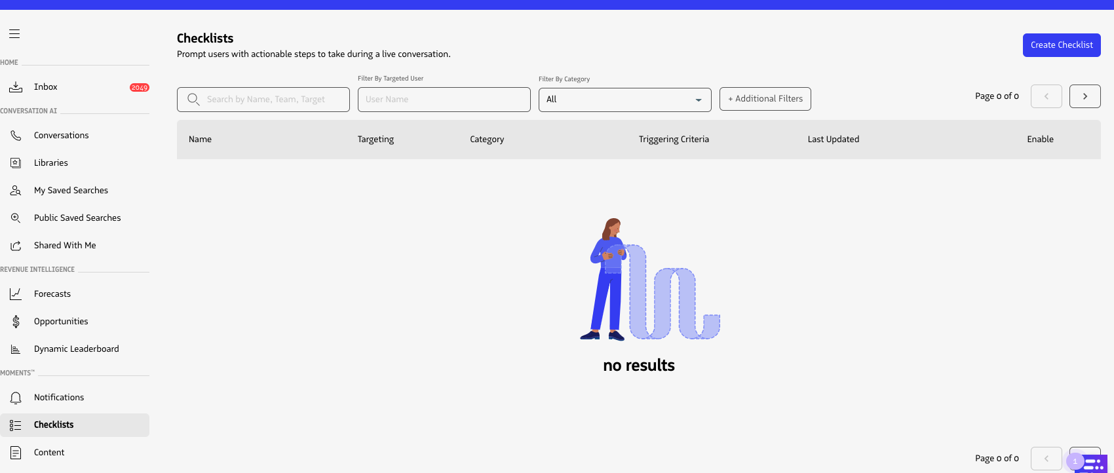Screen dimensions: 1114x473
Task: Open Dynamic Leaderboard page
Action: [77, 349]
